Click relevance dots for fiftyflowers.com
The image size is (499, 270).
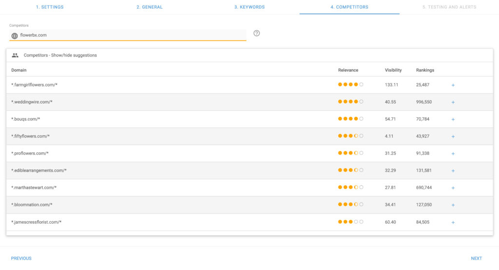pos(350,136)
